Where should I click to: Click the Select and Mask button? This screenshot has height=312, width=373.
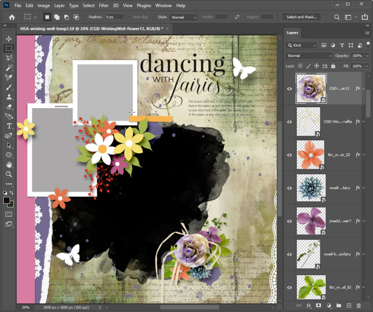302,17
